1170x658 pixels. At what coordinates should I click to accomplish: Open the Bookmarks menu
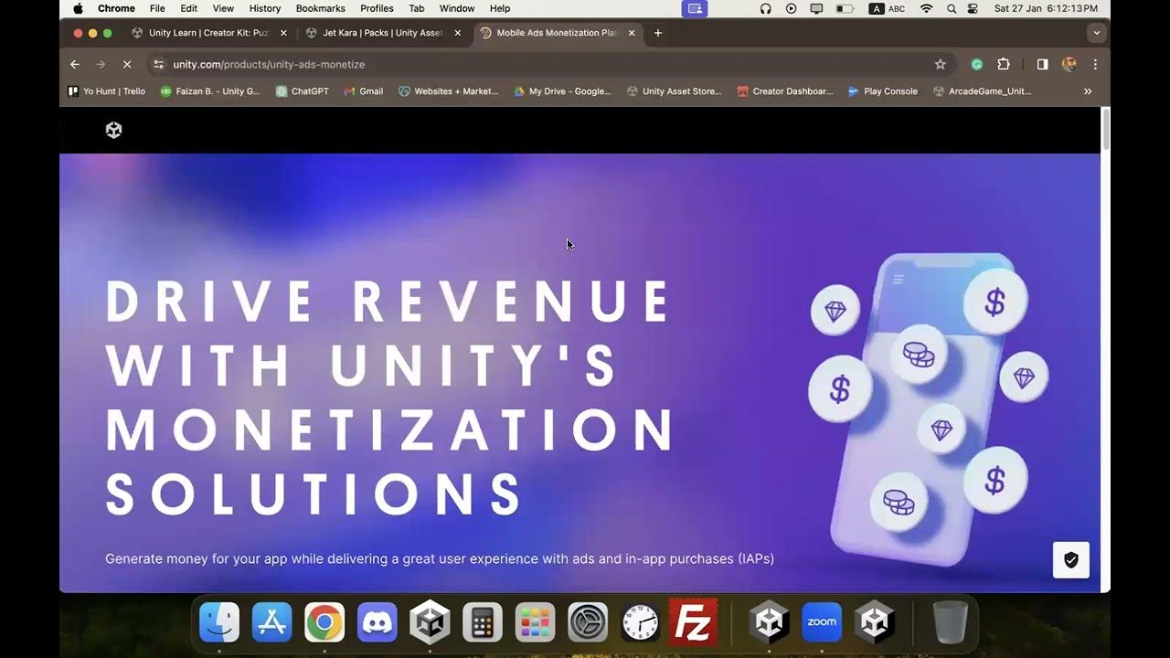tap(320, 8)
